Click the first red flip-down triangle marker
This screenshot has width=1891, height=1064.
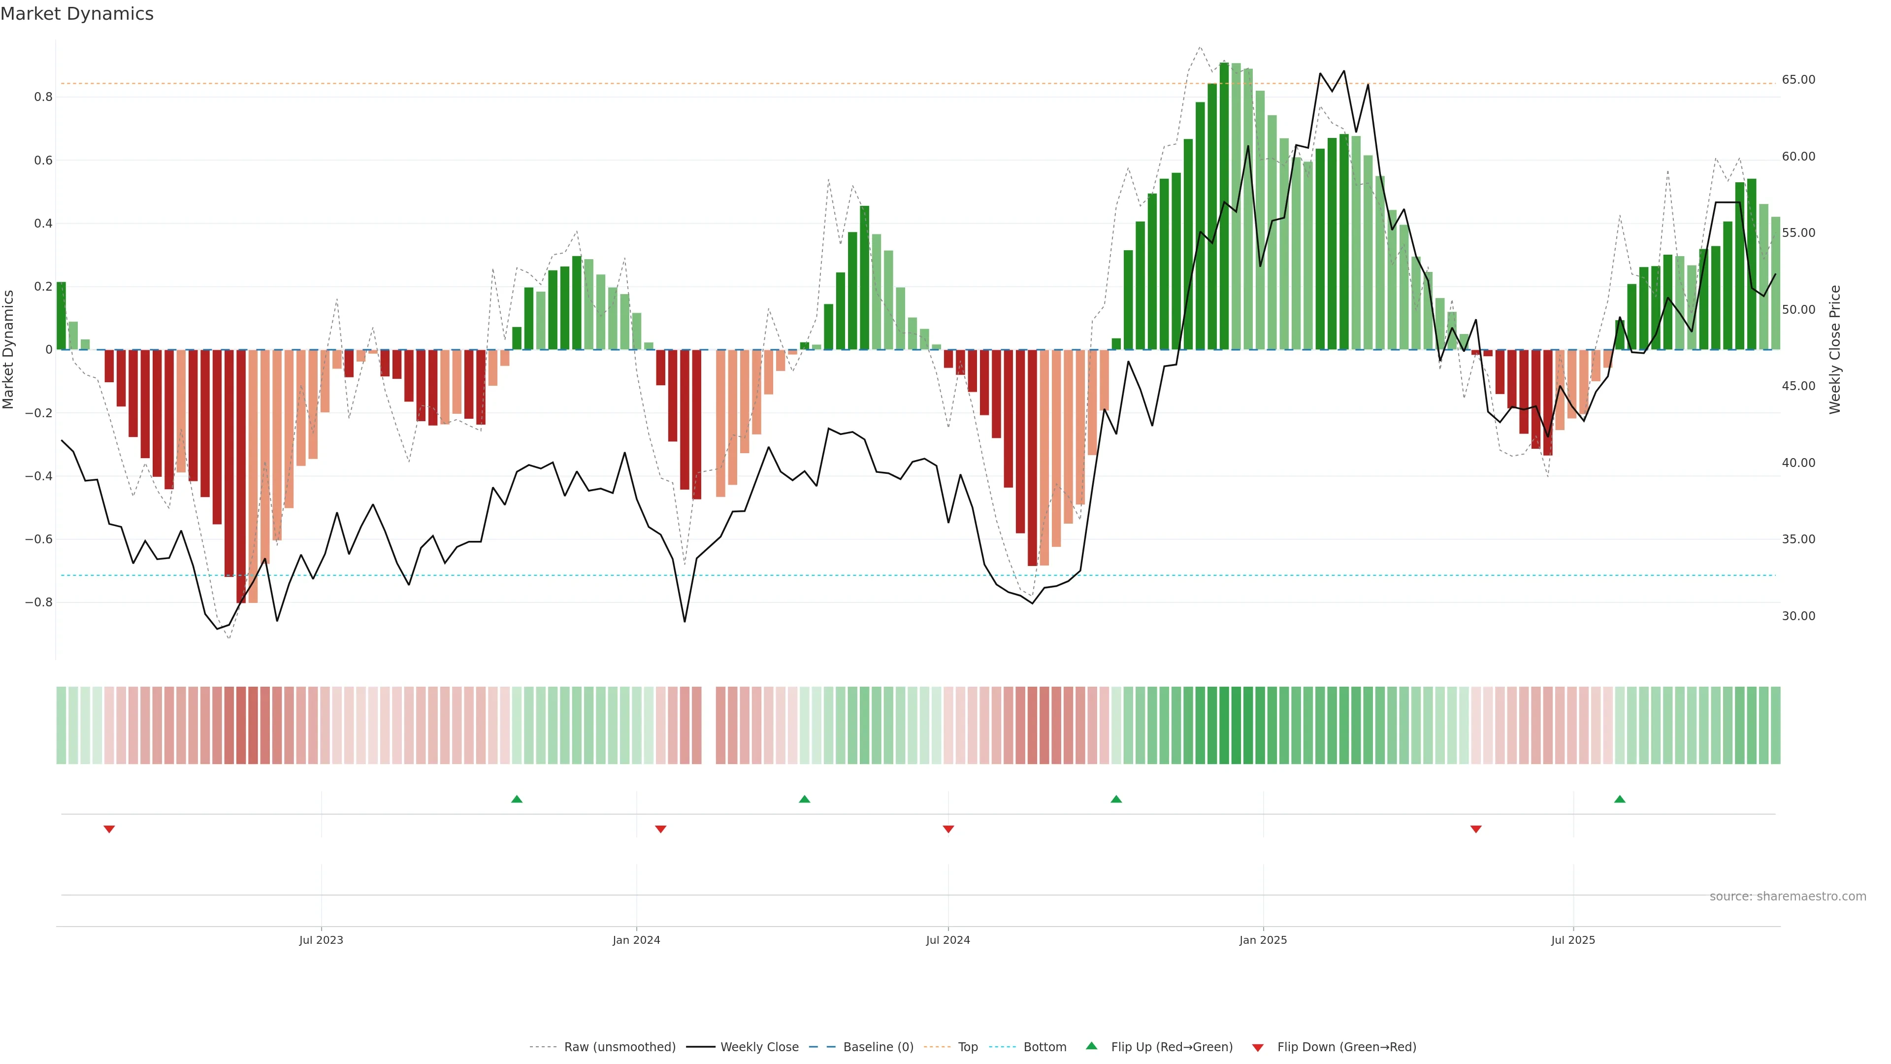tap(109, 829)
